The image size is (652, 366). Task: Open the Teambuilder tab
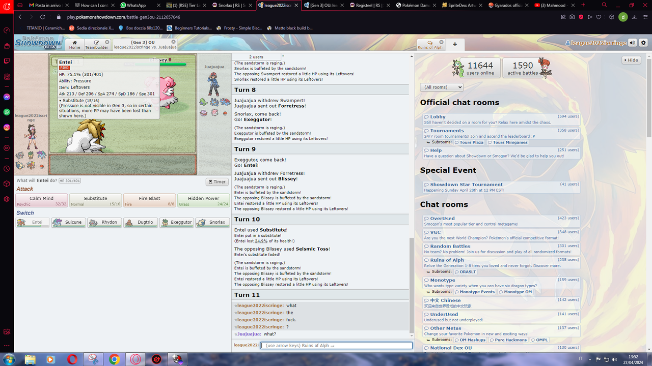click(97, 45)
